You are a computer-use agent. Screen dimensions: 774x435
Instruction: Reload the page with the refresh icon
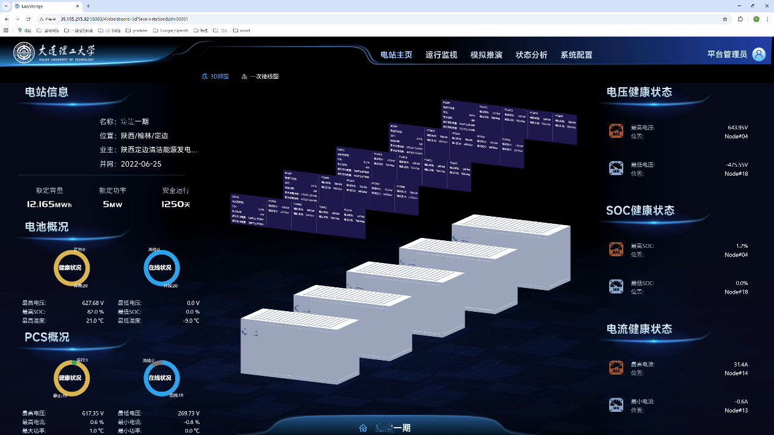(28, 19)
